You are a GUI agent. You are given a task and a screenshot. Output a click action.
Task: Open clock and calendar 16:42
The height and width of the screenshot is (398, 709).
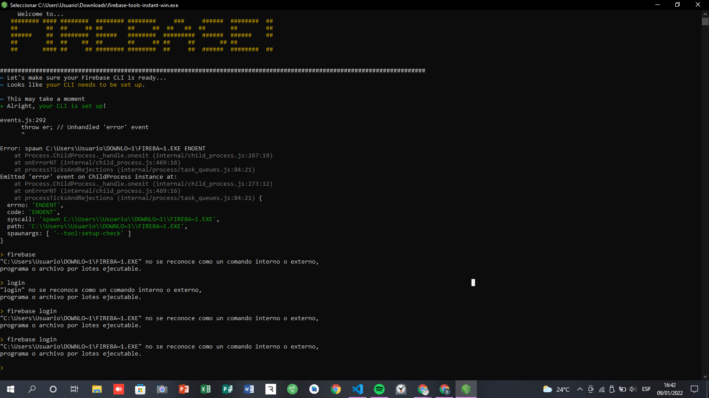point(670,389)
